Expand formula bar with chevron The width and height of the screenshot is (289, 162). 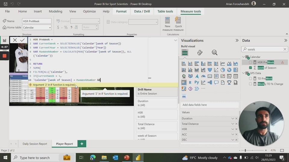[x=176, y=40]
